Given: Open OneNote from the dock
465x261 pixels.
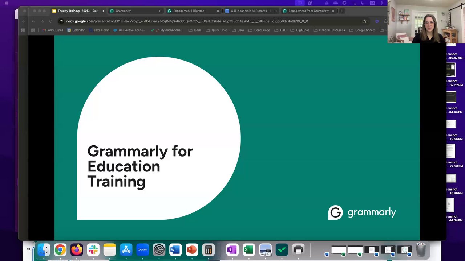Looking at the screenshot, I should pos(232,250).
